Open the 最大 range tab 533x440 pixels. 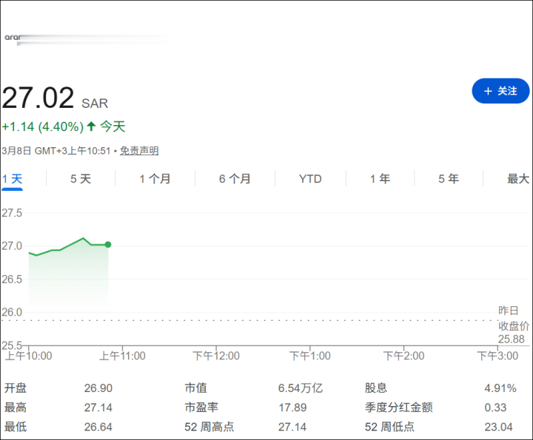(x=518, y=179)
